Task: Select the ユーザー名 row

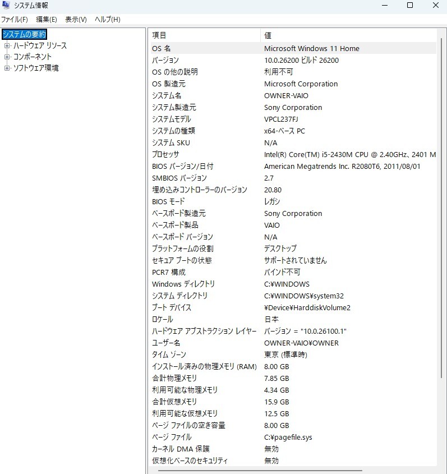Action: coord(293,343)
